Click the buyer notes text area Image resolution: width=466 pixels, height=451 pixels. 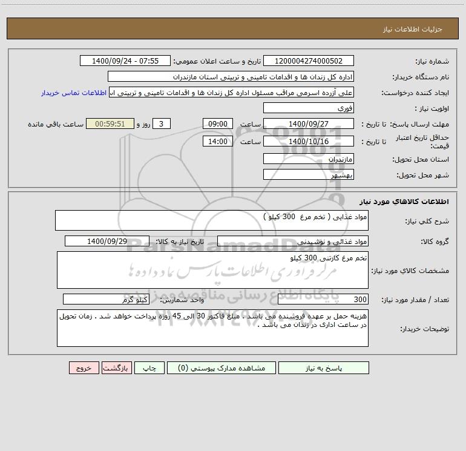(x=212, y=328)
